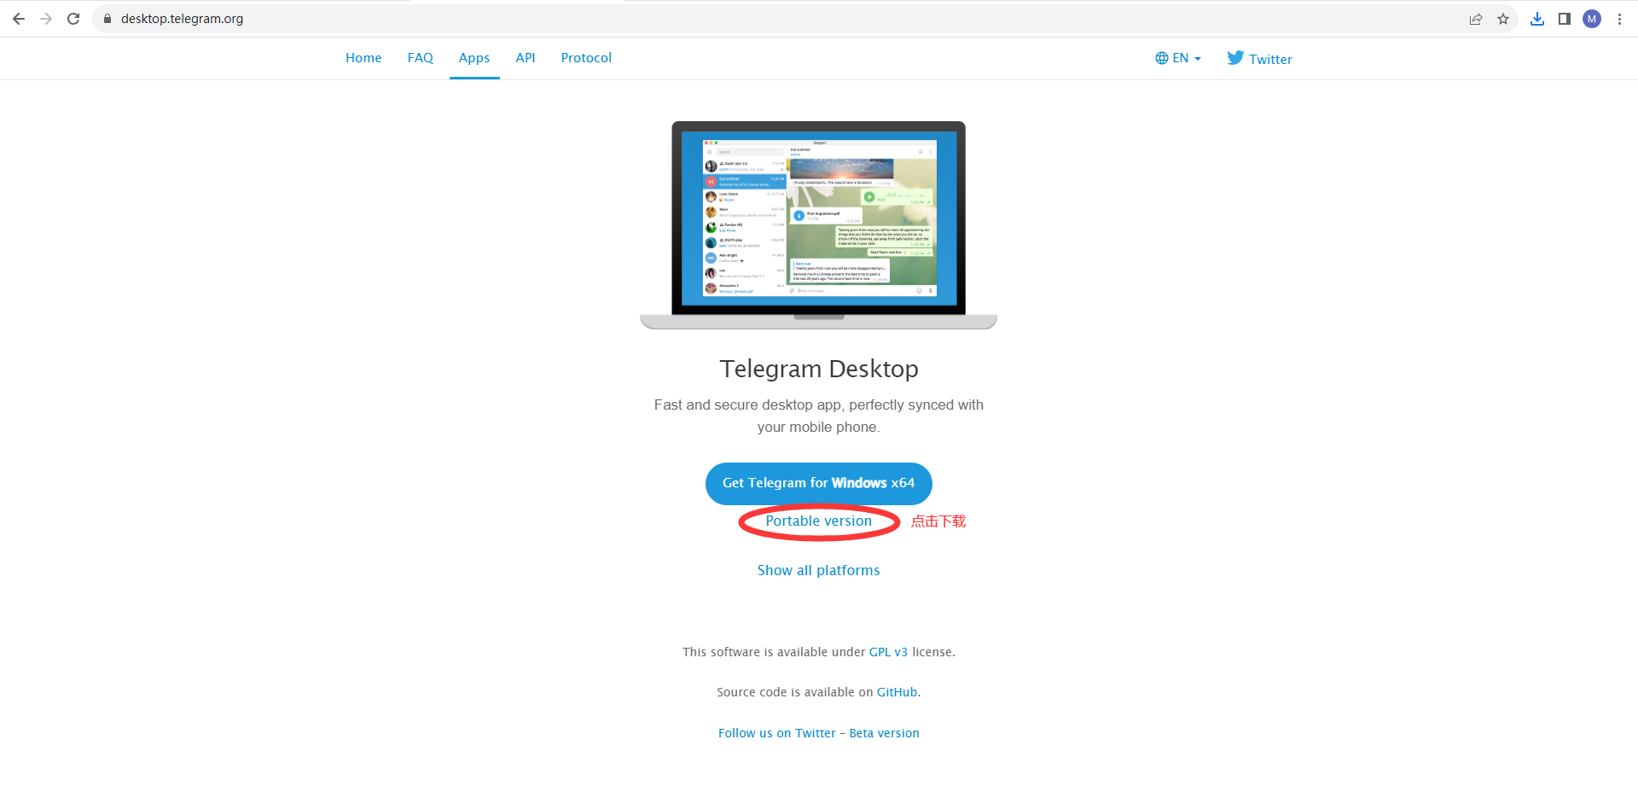Click Get Telegram for Windows x64
The width and height of the screenshot is (1638, 786).
click(819, 483)
